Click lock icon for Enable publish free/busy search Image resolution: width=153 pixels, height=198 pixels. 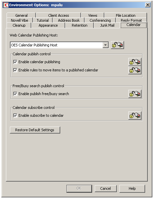point(135,94)
